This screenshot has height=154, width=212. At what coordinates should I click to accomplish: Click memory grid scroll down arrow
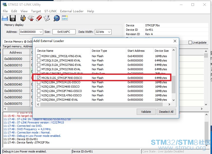pos(206,104)
